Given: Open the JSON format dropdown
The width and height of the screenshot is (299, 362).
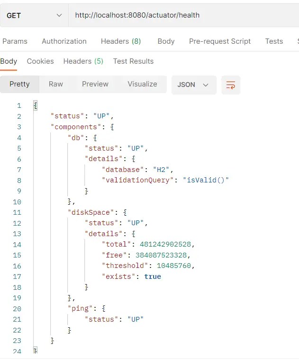Looking at the screenshot, I should (x=194, y=85).
